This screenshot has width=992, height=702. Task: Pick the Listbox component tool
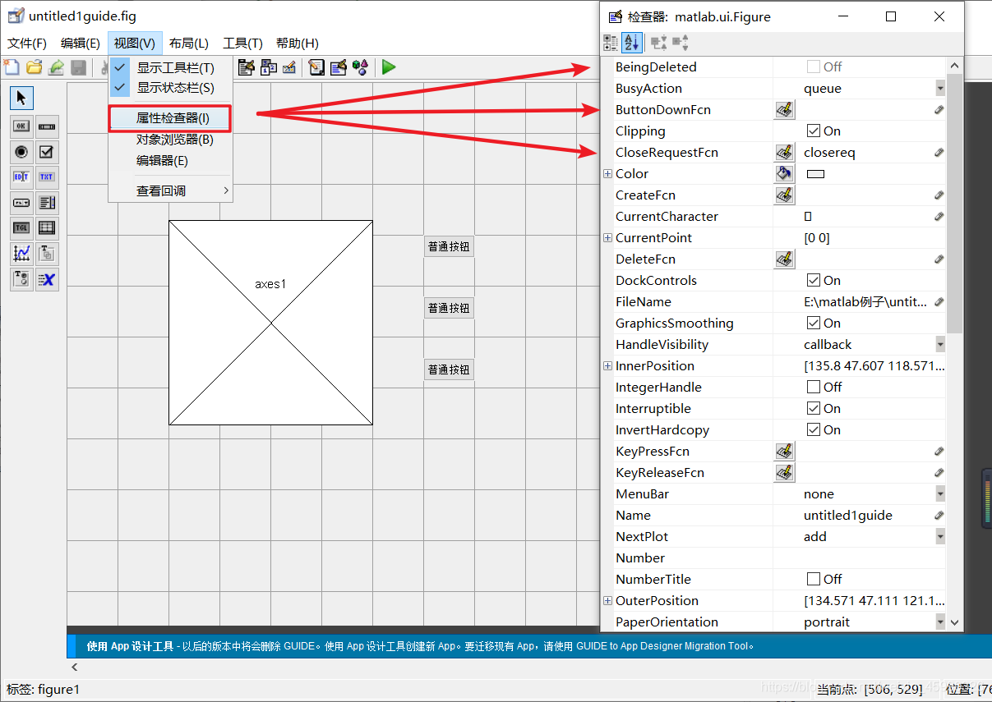pyautogui.click(x=47, y=203)
